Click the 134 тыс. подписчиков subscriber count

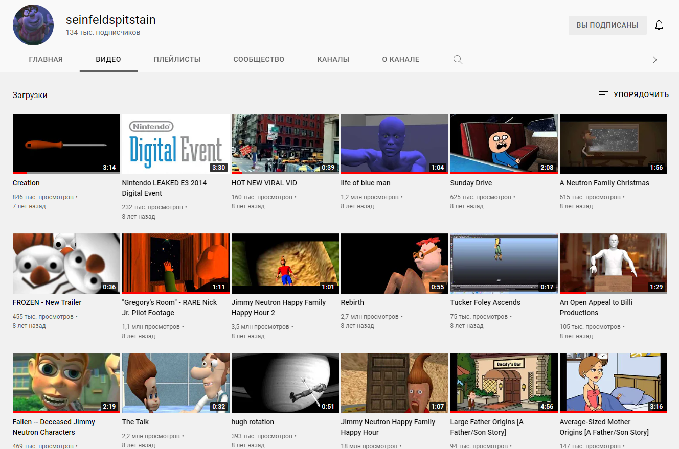pos(103,33)
